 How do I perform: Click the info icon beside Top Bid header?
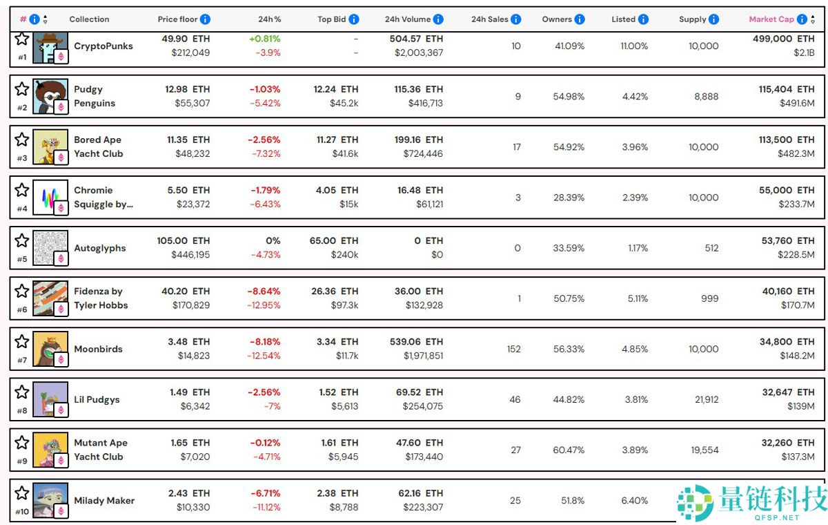(x=353, y=19)
